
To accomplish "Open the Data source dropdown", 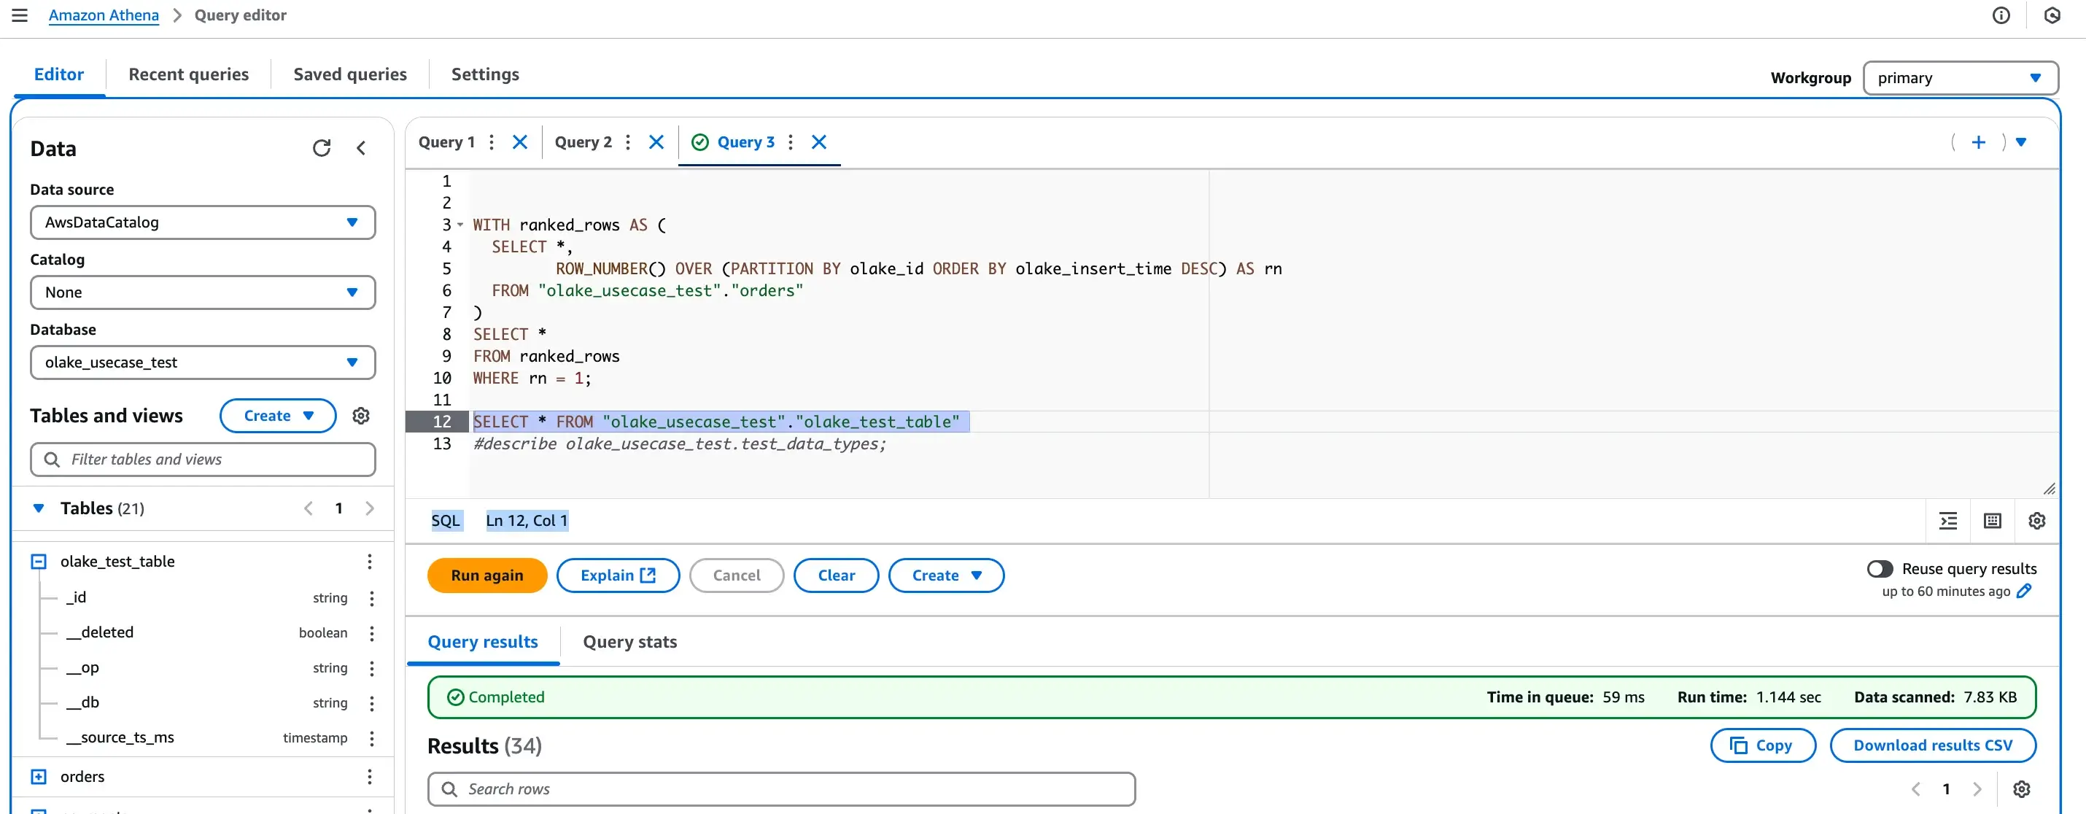I will (x=203, y=222).
